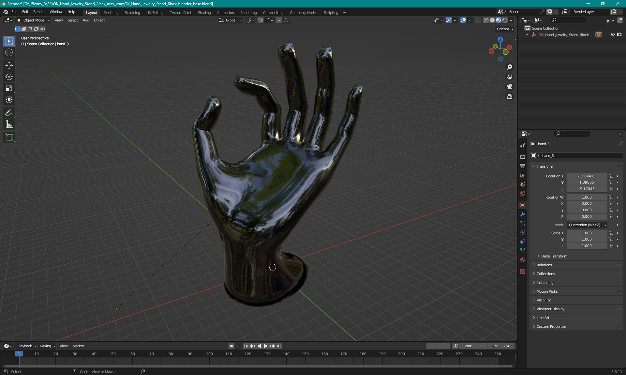Toggle Location X lock
Viewport: 626px width, 375px height.
point(611,176)
